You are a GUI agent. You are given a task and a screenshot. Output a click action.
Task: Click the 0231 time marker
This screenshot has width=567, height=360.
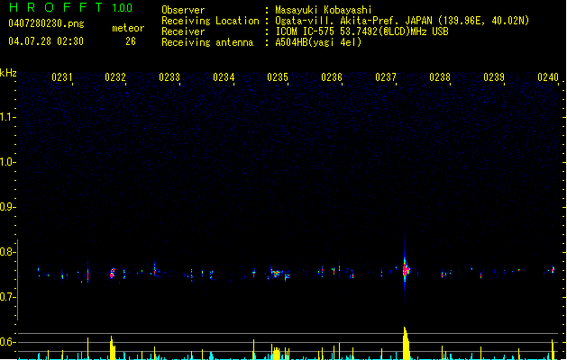(62, 77)
